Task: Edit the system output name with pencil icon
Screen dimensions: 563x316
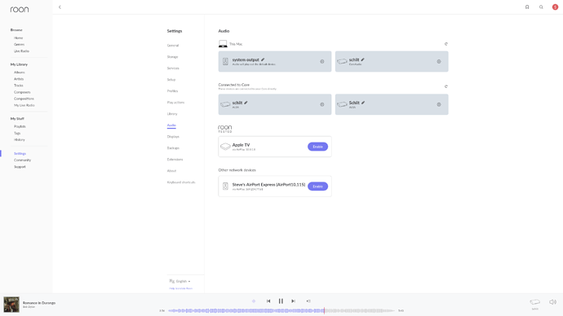Action: [263, 59]
